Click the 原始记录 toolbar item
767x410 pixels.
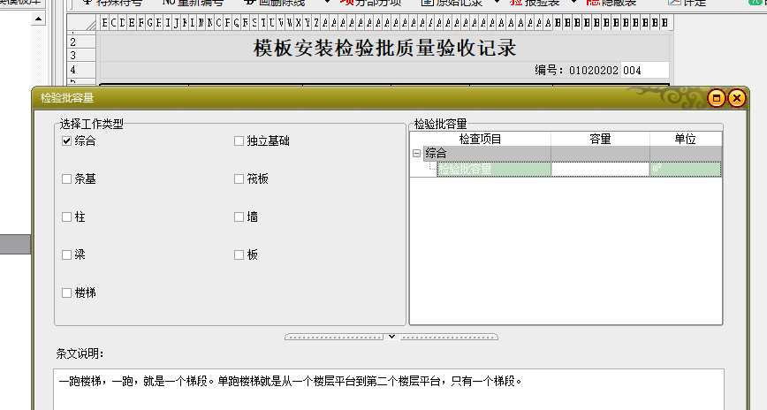click(452, 3)
